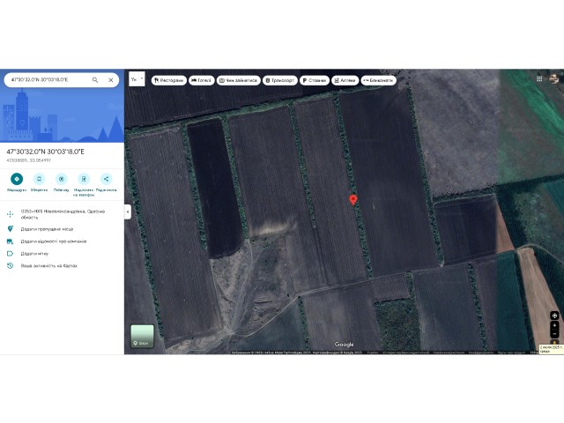The width and height of the screenshot is (564, 423).
Task: Open Ваша активність на Картах
Action: tap(49, 266)
